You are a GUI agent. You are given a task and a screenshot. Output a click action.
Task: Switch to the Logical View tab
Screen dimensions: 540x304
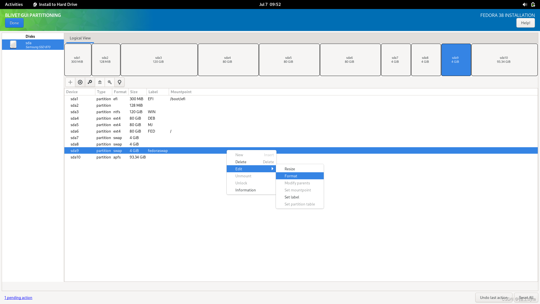pos(80,38)
